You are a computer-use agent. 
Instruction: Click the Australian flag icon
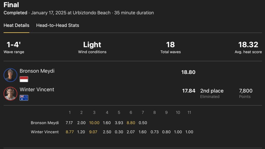[x=24, y=98]
